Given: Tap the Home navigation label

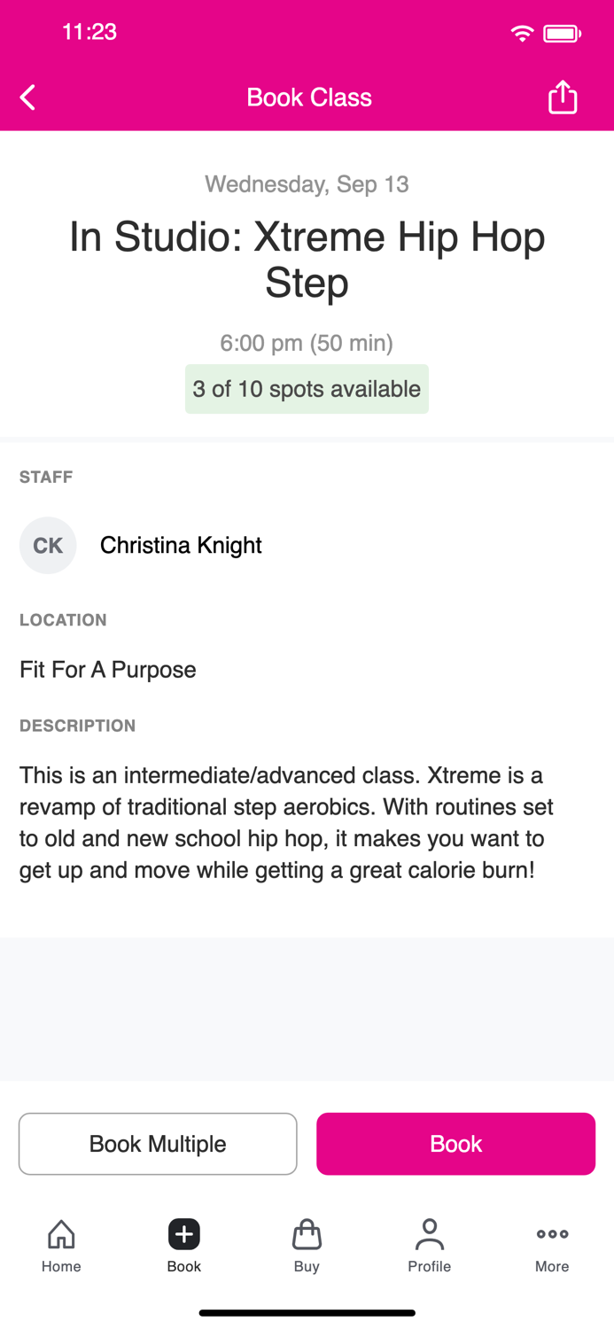Looking at the screenshot, I should pyautogui.click(x=60, y=1266).
